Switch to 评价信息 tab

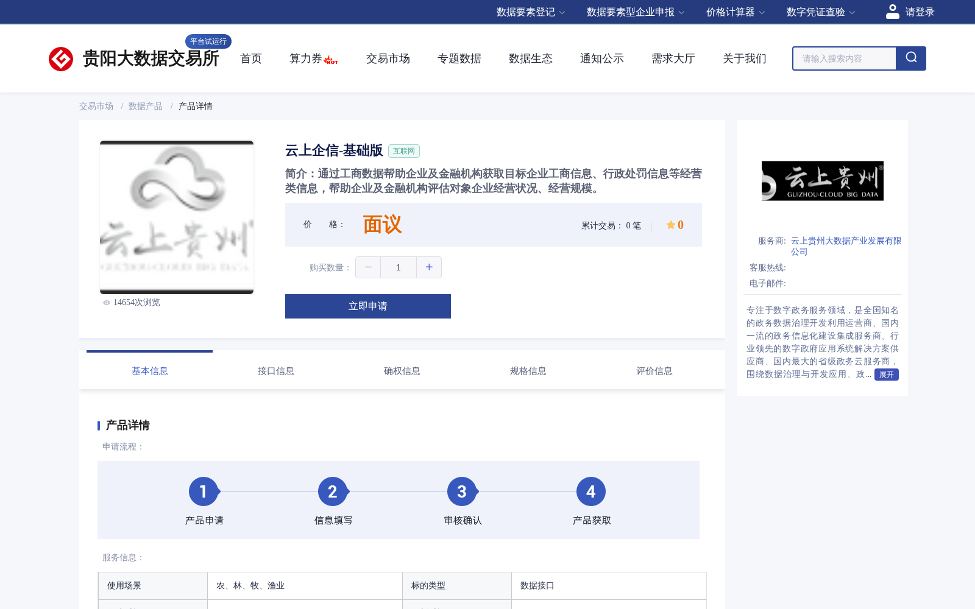654,371
